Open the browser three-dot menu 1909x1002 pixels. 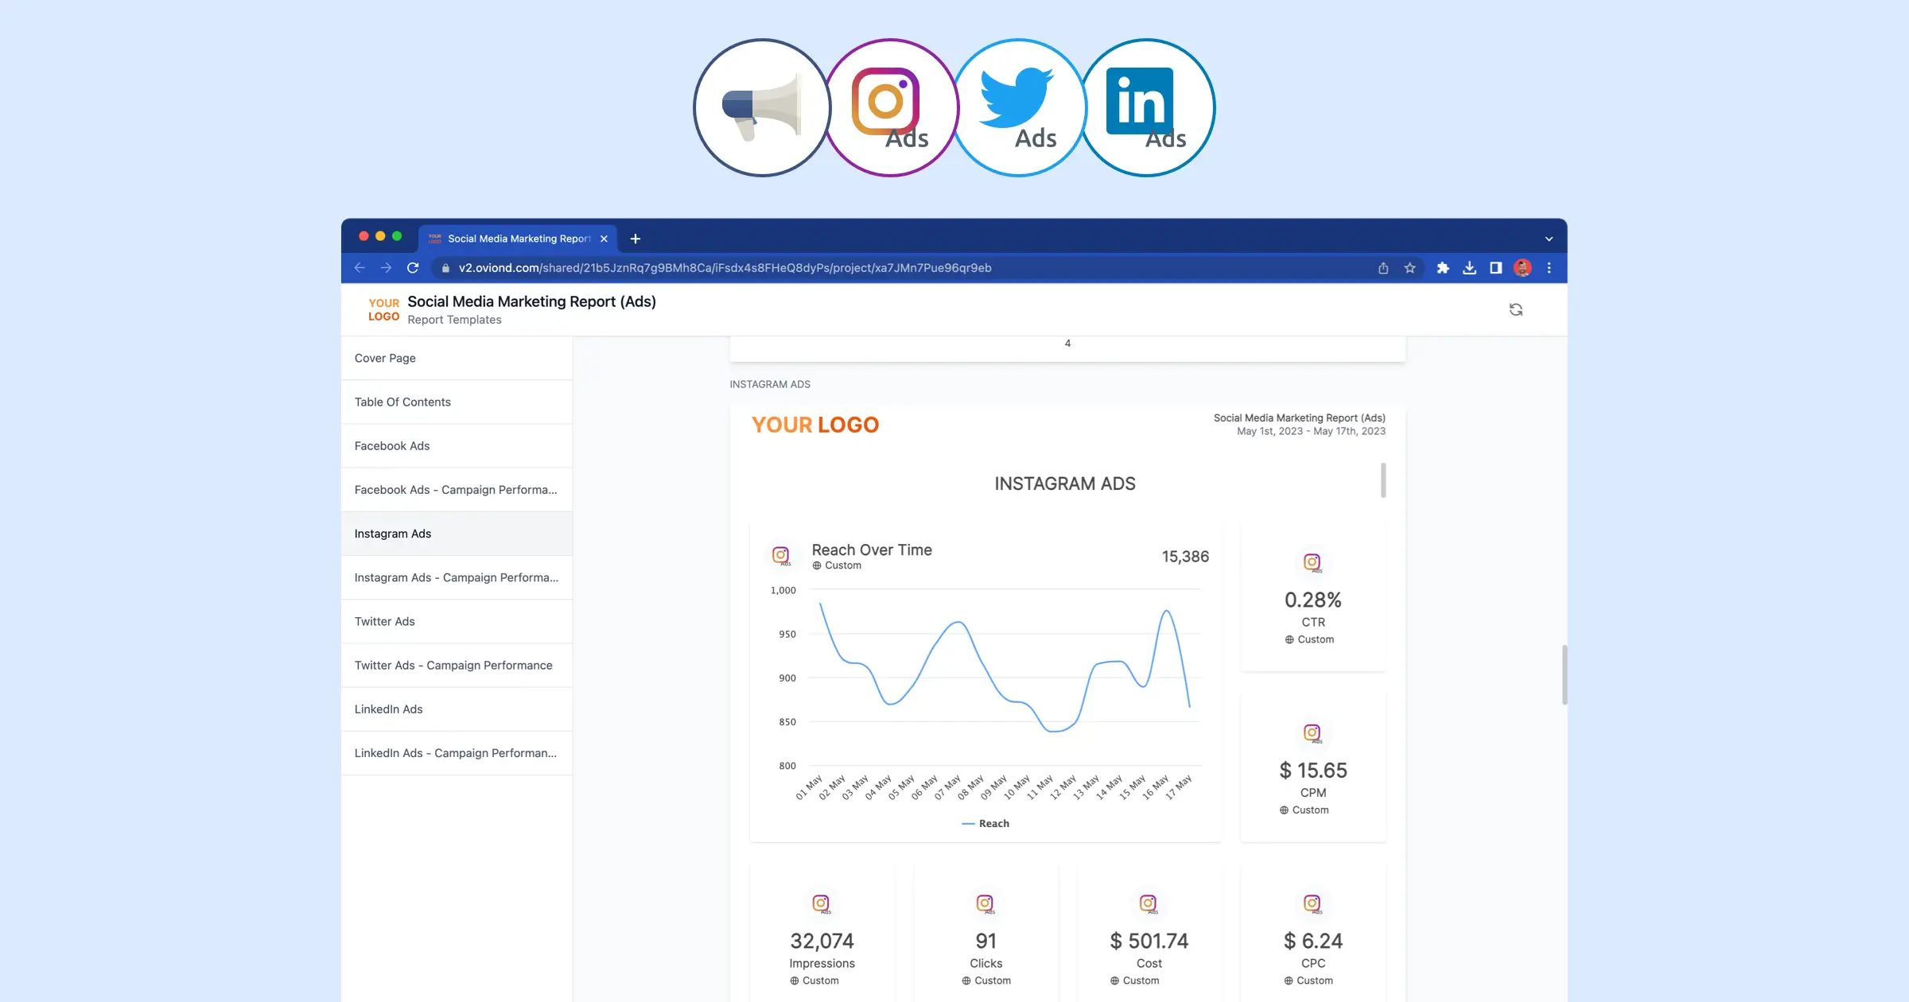pyautogui.click(x=1549, y=268)
